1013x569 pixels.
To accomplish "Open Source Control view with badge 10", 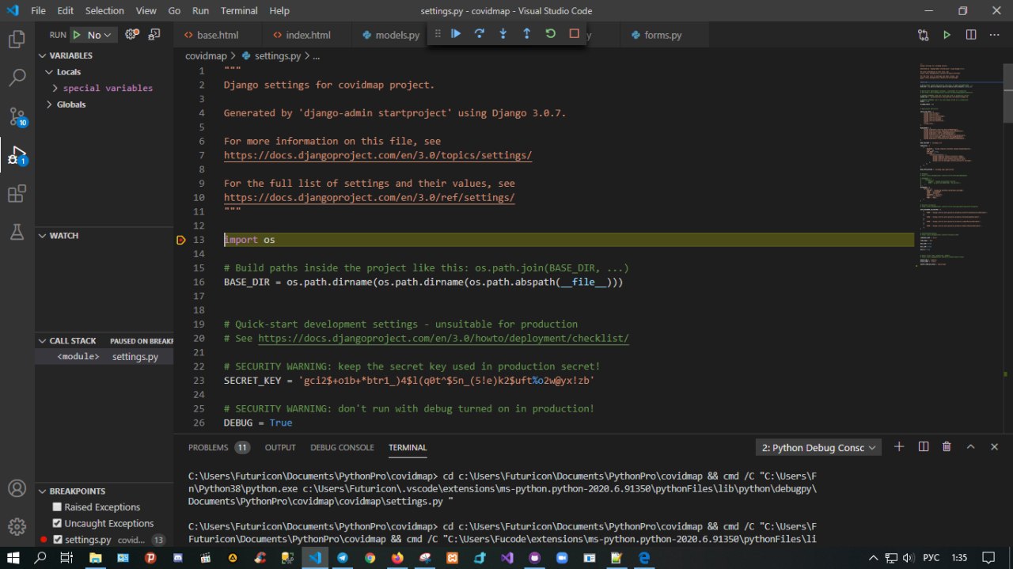I will (x=17, y=116).
